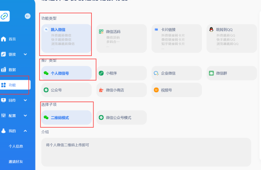This screenshot has width=261, height=170.
Task: Expand the 链接 chevron
Action: [x=25, y=54]
